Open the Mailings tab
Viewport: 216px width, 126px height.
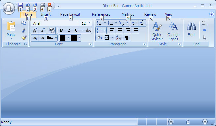(x=128, y=14)
